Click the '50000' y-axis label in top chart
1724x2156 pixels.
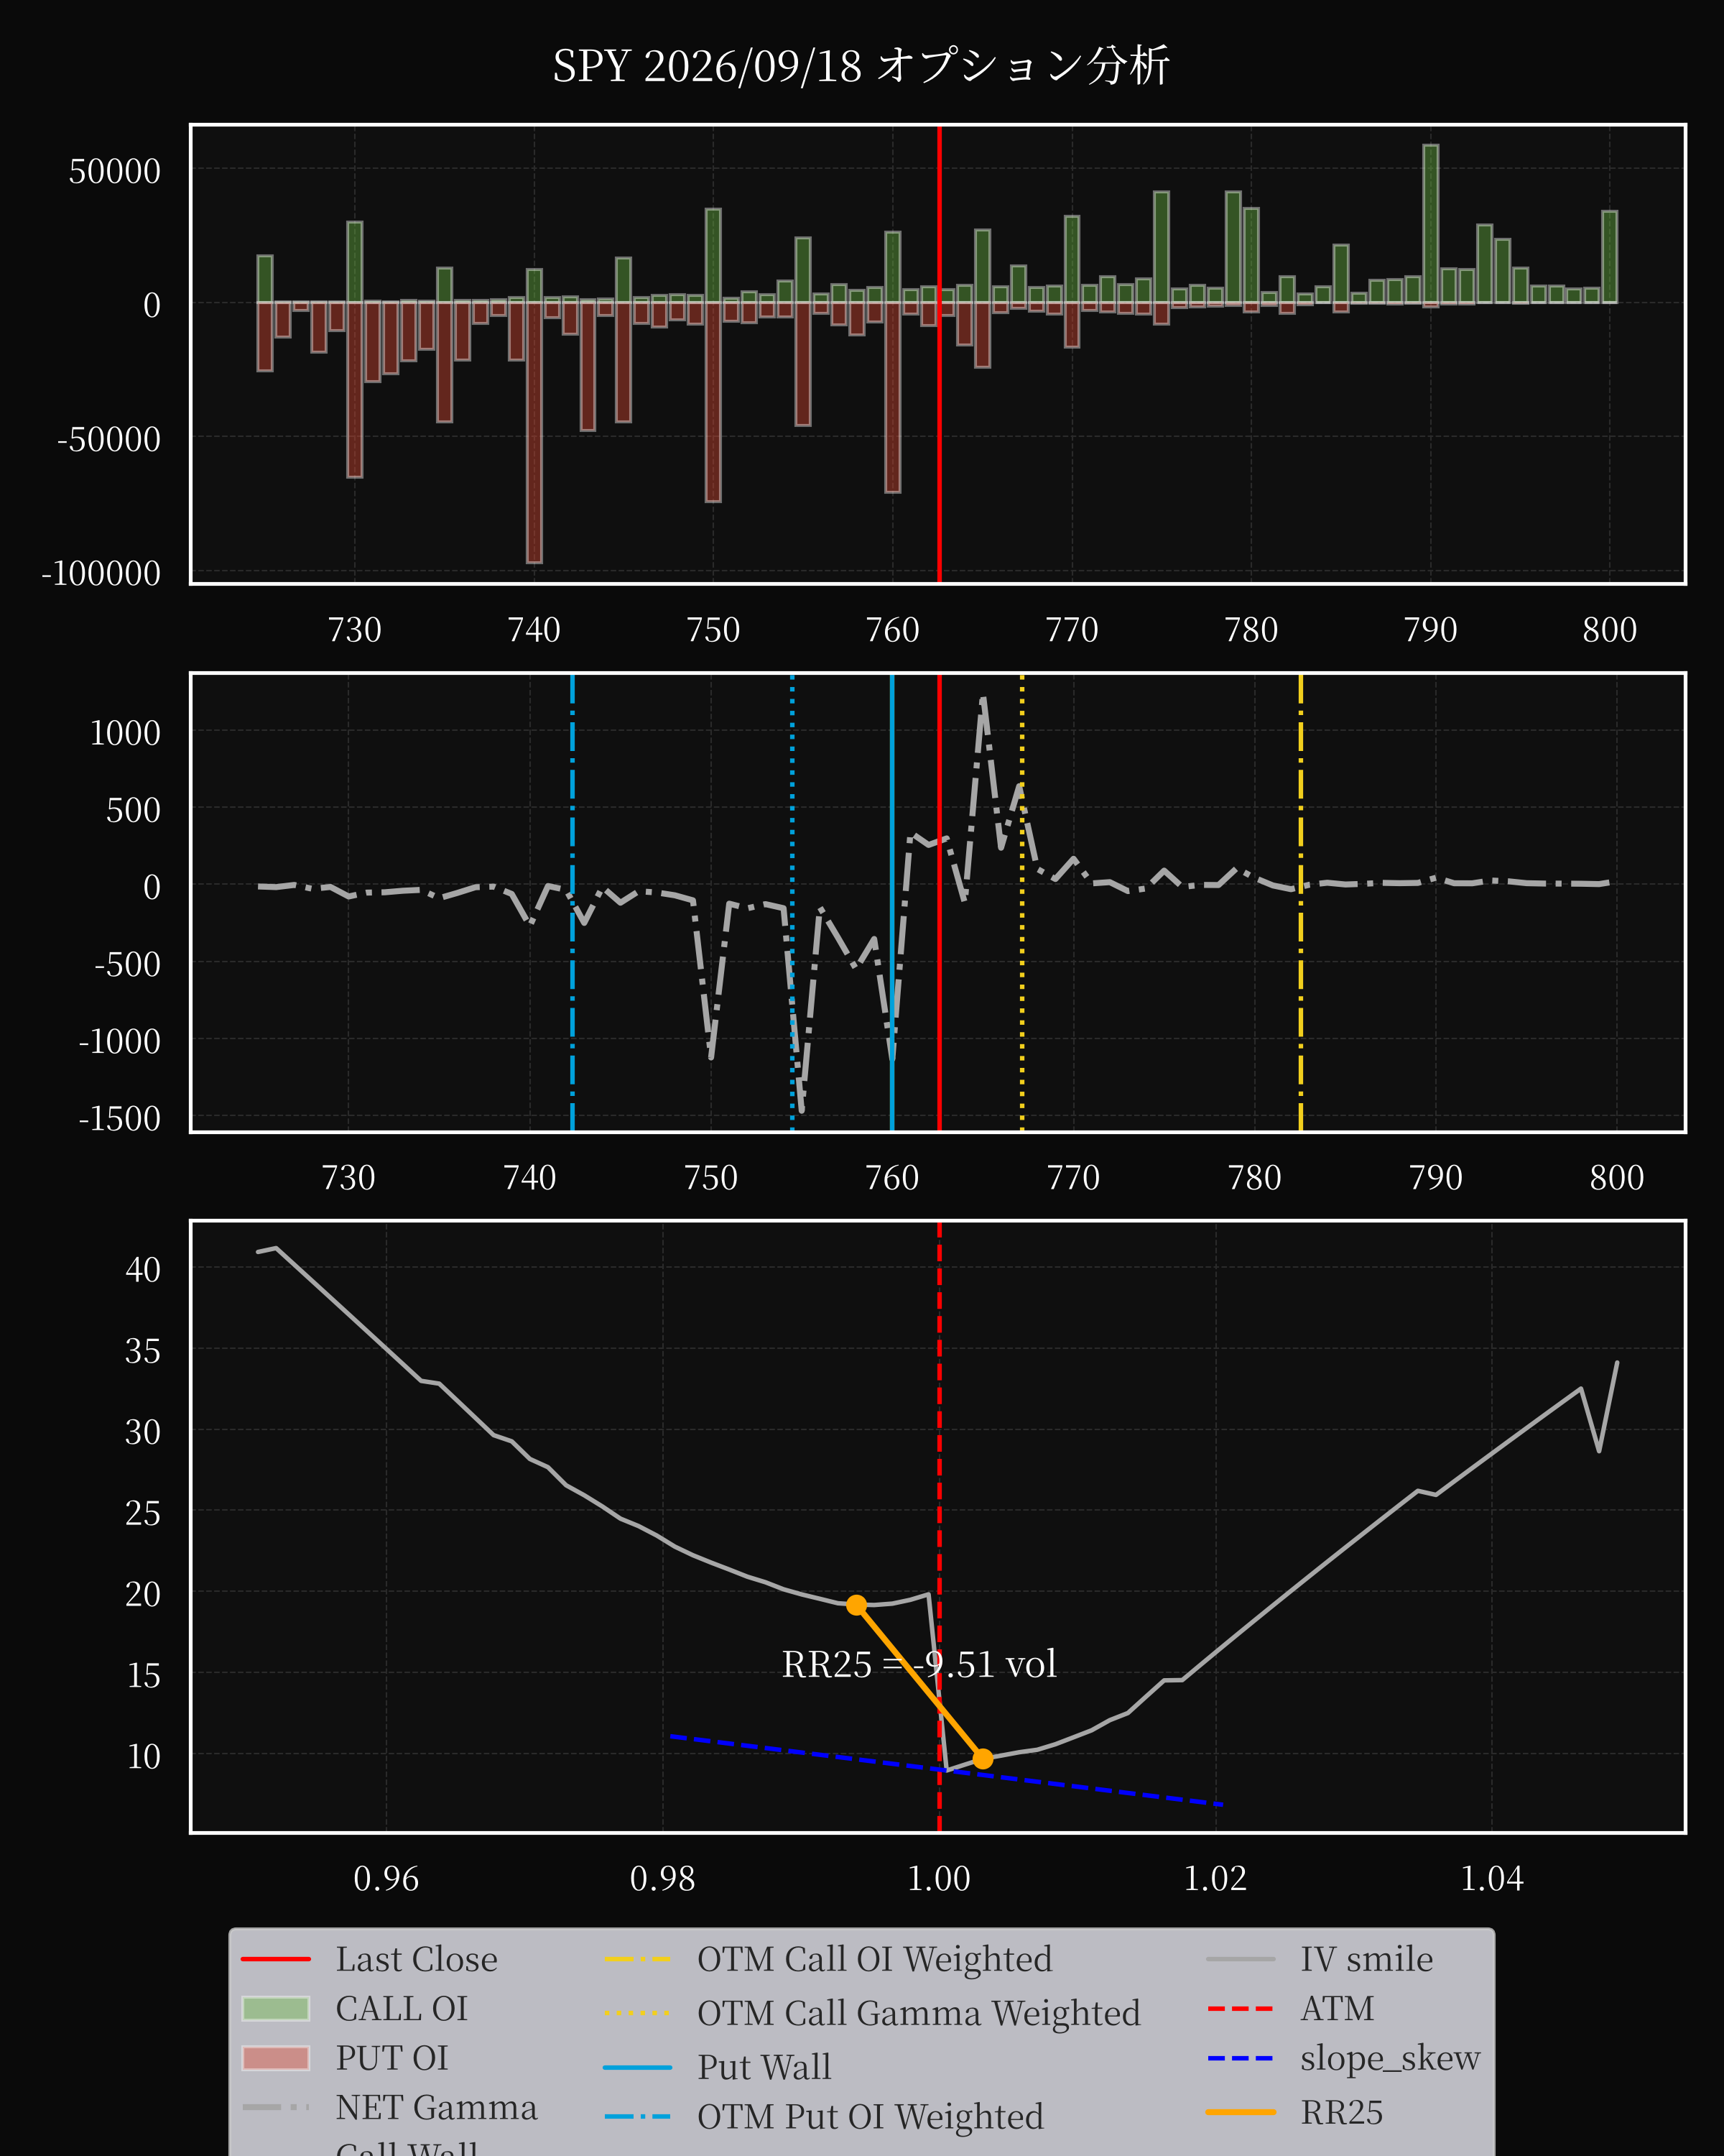point(115,171)
